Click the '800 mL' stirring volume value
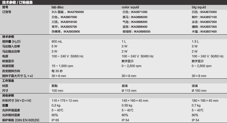The image size is (227, 123). 57,42
